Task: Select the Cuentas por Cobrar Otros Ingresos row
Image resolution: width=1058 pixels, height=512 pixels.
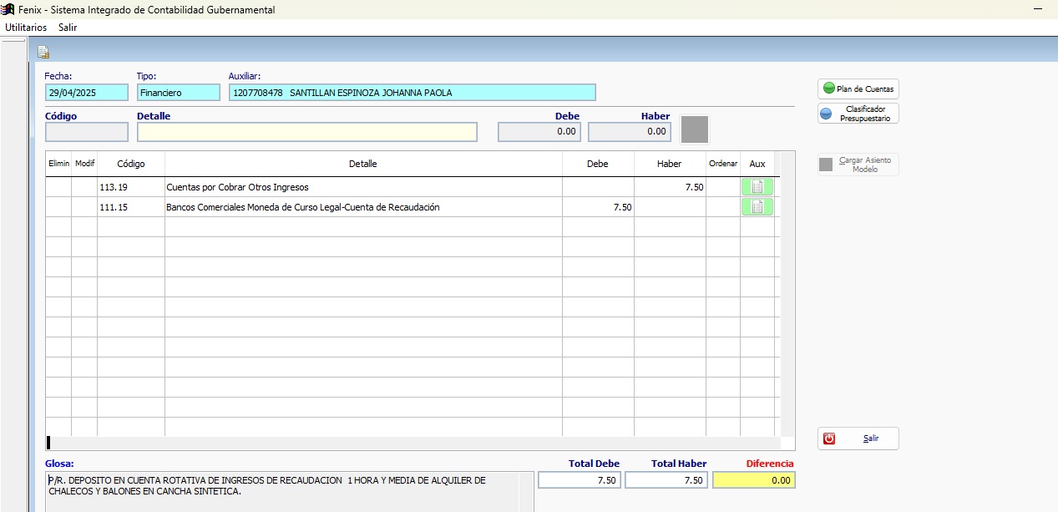Action: click(362, 187)
